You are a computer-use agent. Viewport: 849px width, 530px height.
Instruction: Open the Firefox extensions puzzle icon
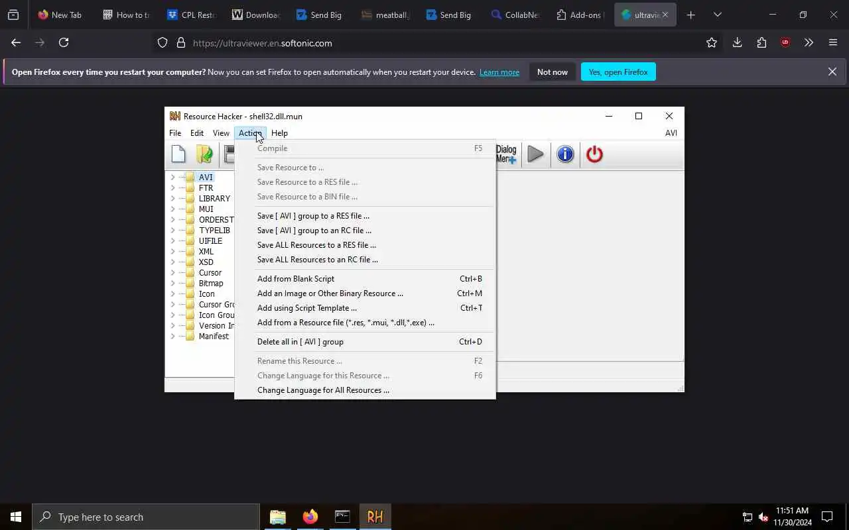point(761,42)
